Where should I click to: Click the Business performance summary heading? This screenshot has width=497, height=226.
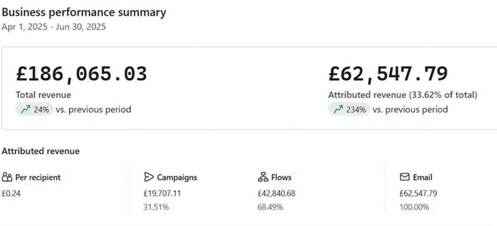coord(84,13)
